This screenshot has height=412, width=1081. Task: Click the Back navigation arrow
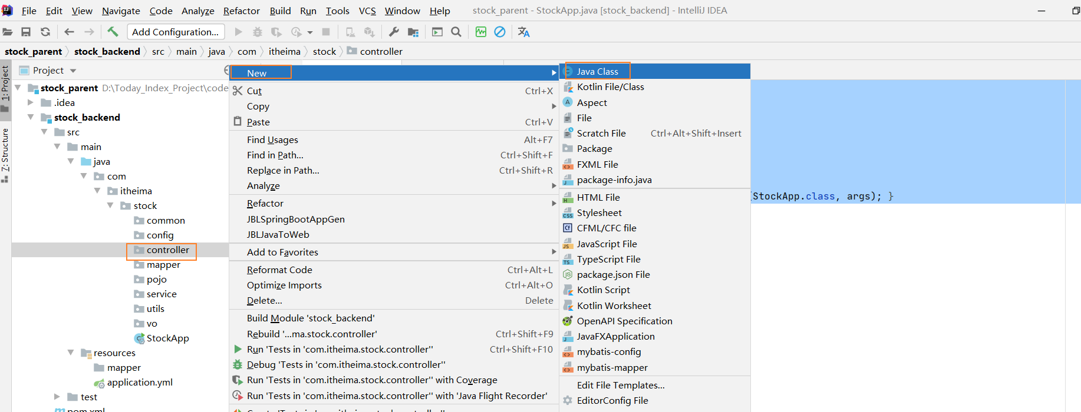[69, 32]
